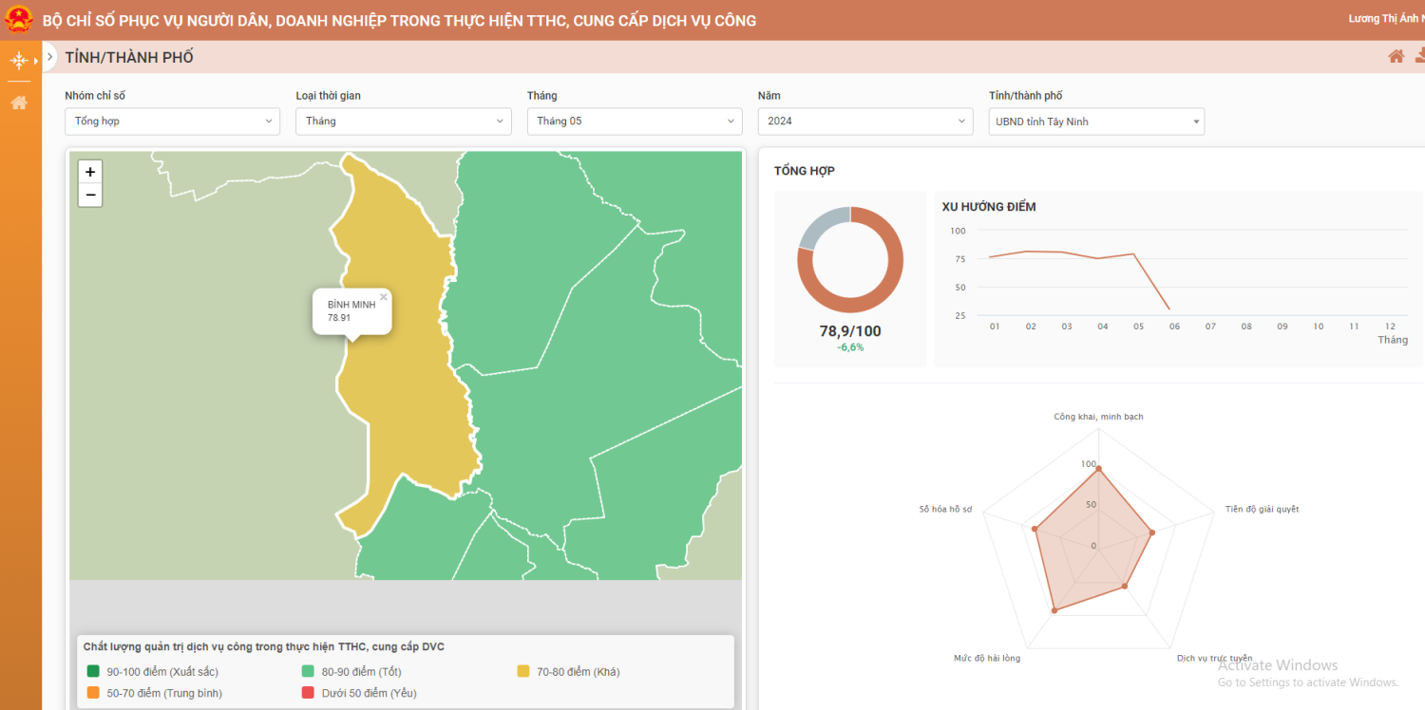Open the Năm 2024 year dropdown

click(865, 121)
